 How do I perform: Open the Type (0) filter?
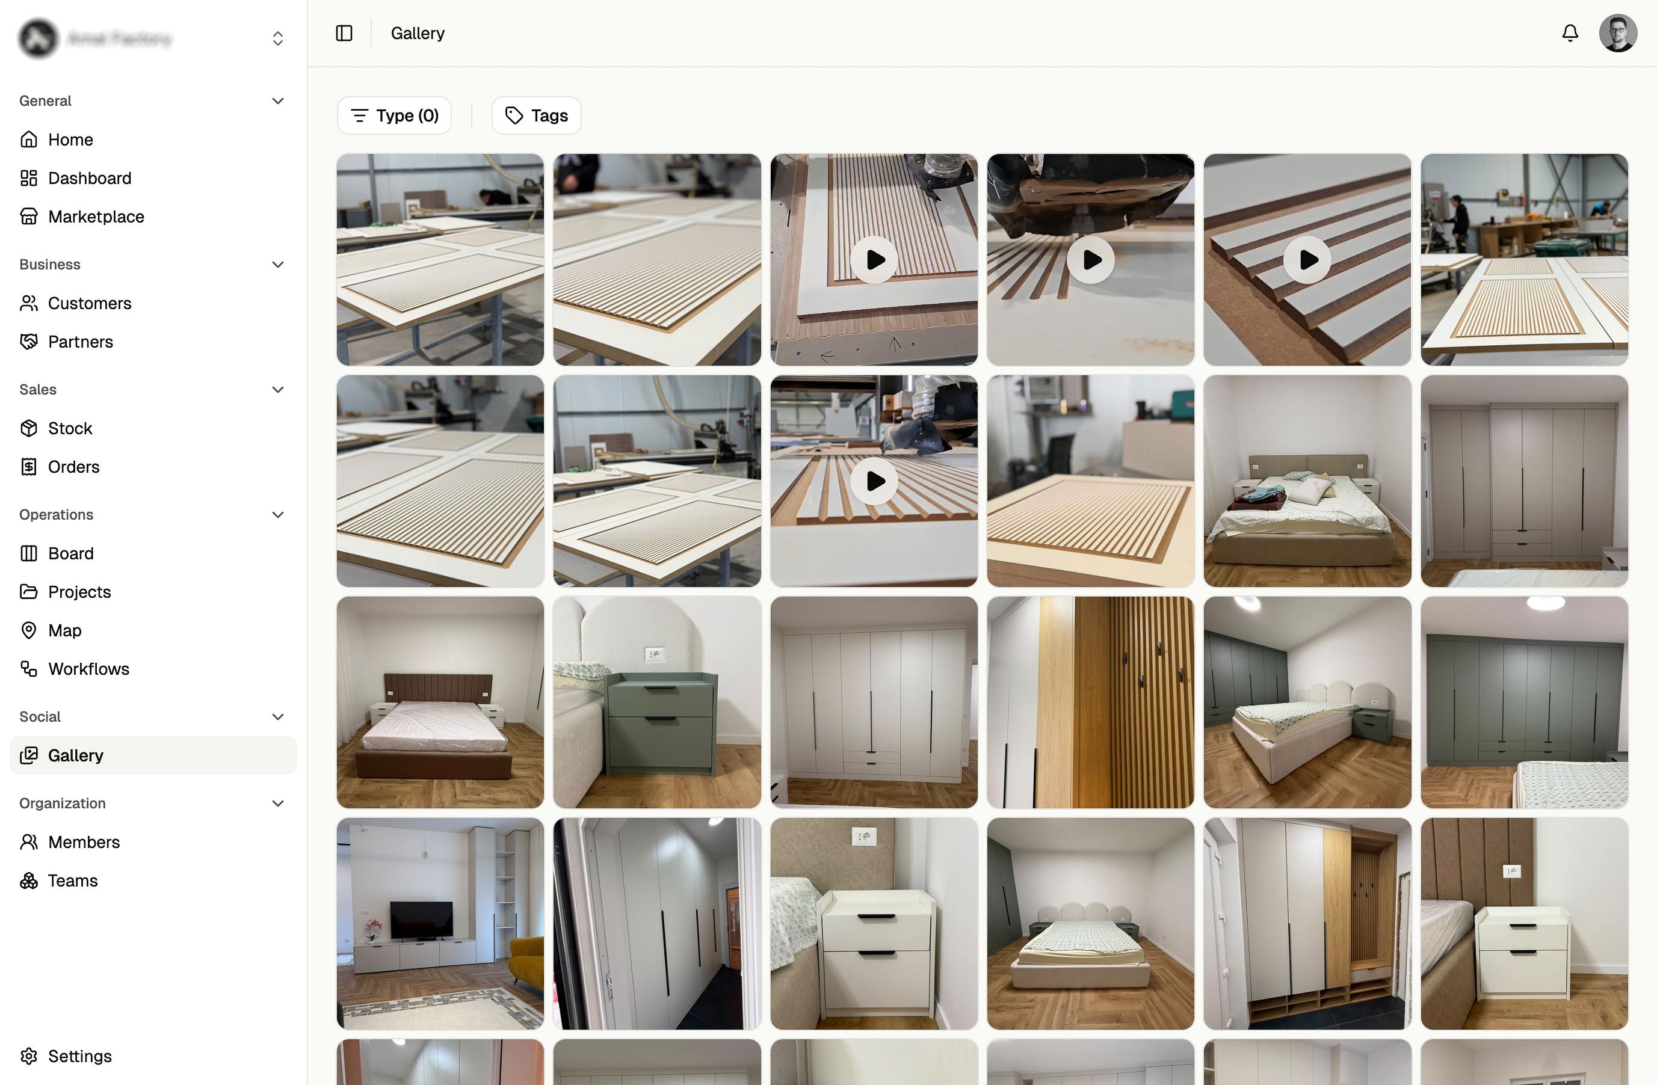[394, 115]
